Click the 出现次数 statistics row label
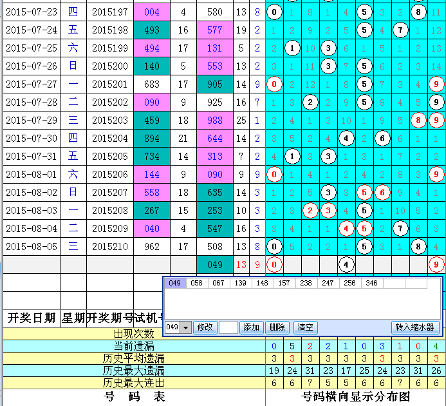 [x=134, y=334]
